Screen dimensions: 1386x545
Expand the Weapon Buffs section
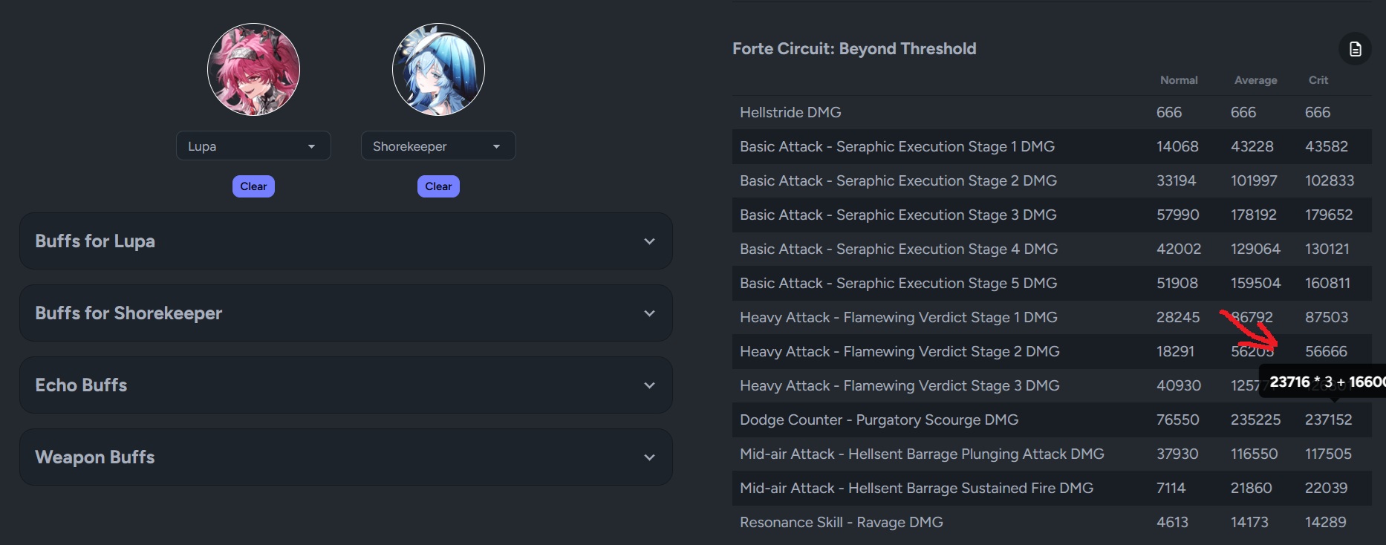346,457
